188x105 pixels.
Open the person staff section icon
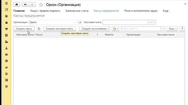pos(6,48)
